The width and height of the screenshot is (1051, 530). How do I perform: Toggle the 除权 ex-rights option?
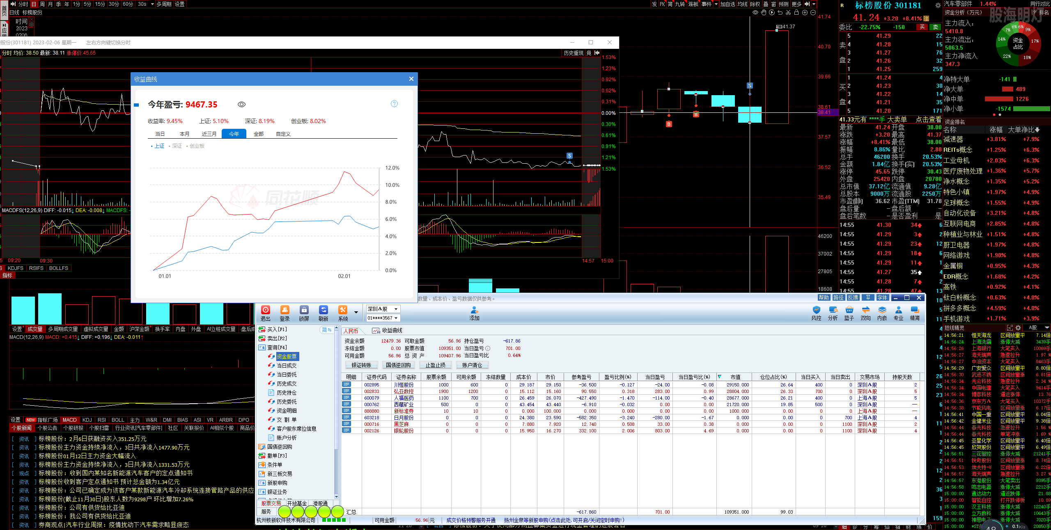coord(755,4)
